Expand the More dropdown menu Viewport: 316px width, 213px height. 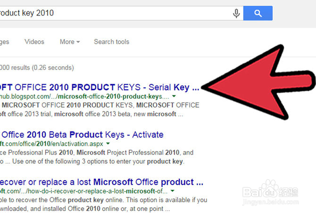click(x=69, y=42)
